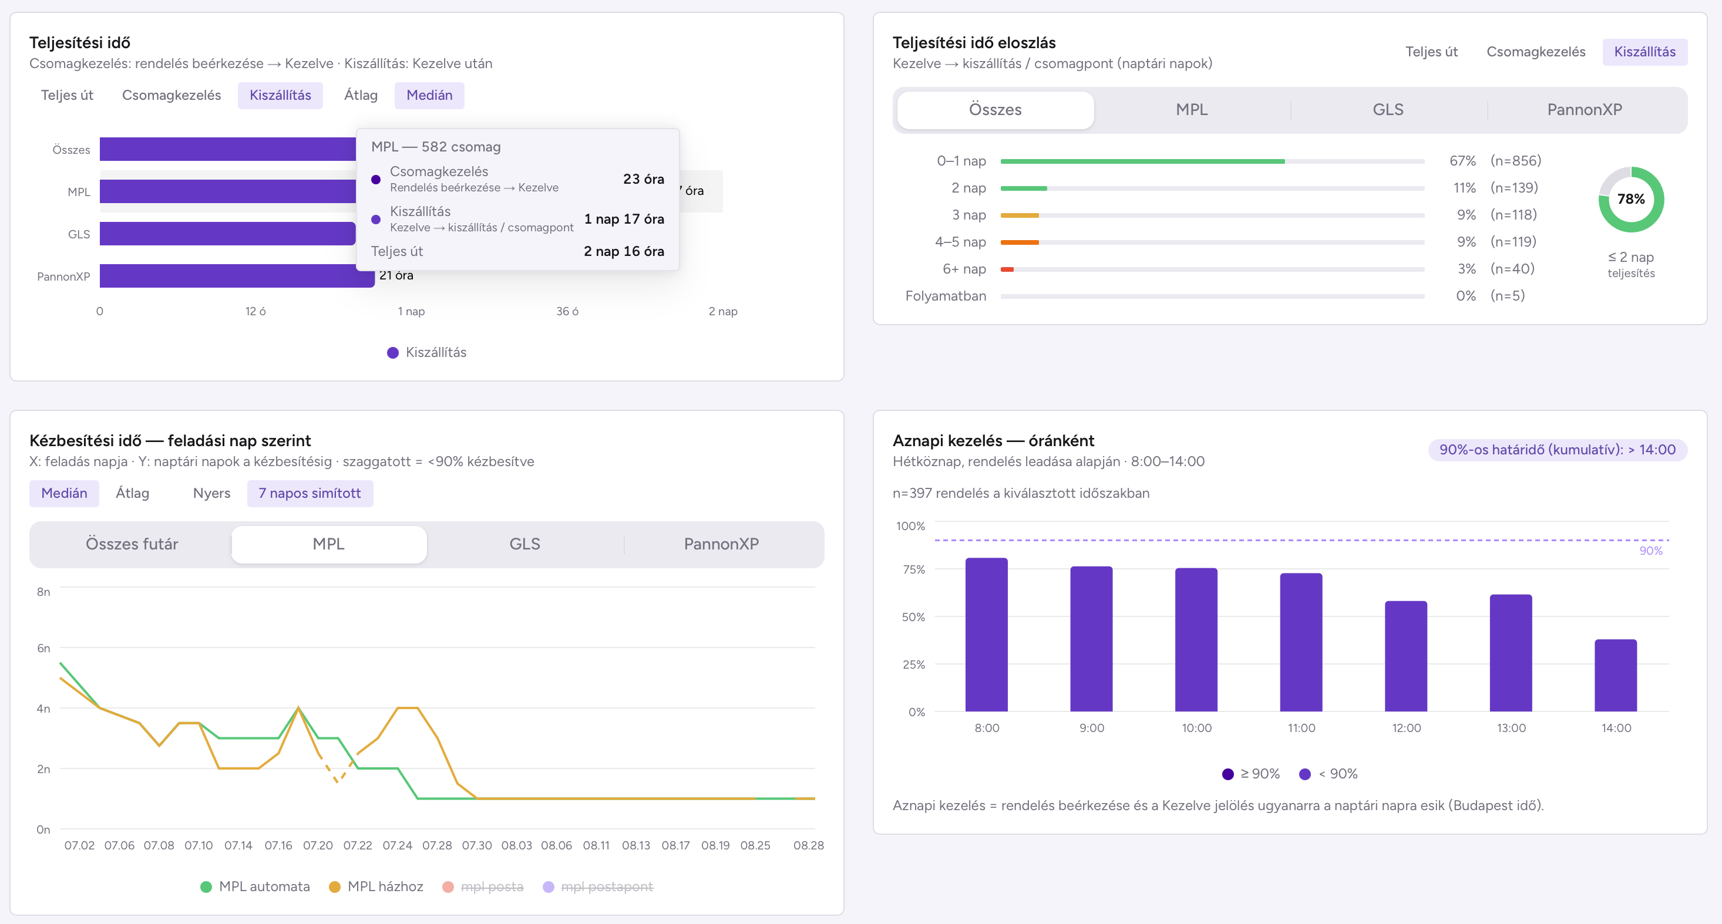
Task: Click the tooltip's 23 óra value
Action: tap(644, 180)
